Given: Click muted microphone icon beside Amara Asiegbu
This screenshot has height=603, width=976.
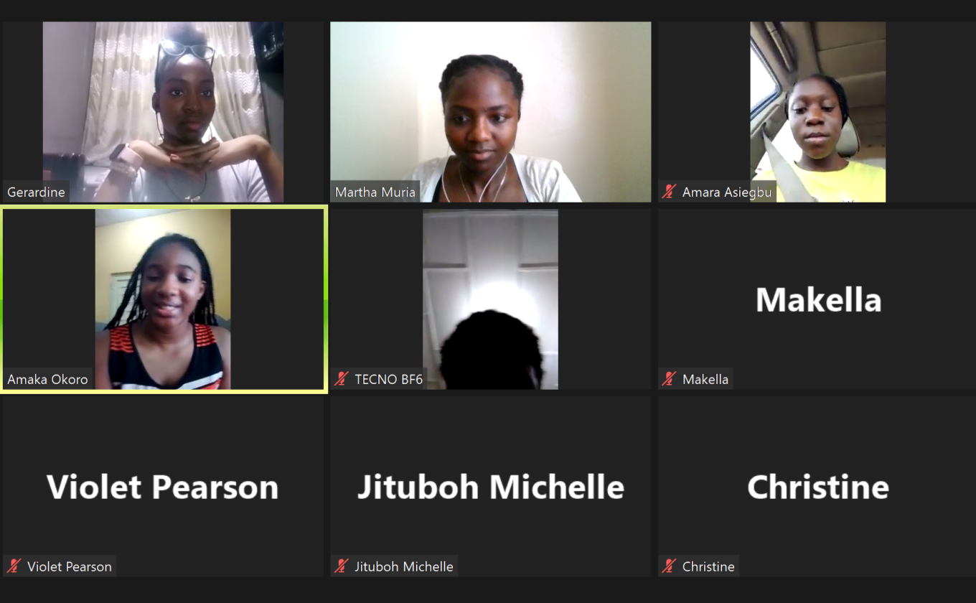Looking at the screenshot, I should click(x=669, y=192).
